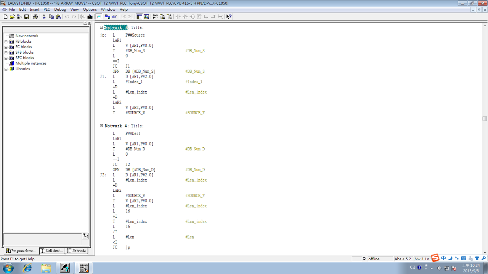Show hidden tray icons arrow
The width and height of the screenshot is (488, 274).
click(432, 268)
